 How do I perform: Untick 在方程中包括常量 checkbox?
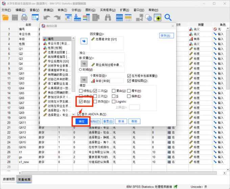click(x=129, y=76)
